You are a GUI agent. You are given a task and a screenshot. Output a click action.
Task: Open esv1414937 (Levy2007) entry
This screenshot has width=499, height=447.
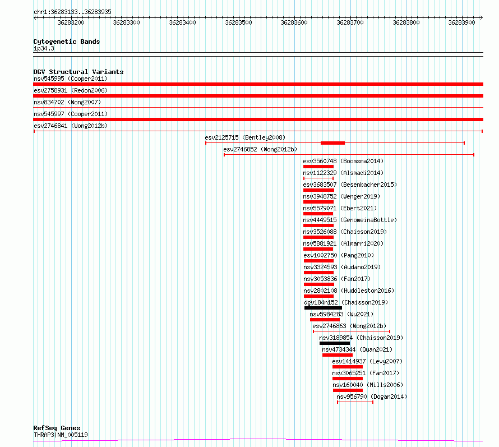pos(368,361)
